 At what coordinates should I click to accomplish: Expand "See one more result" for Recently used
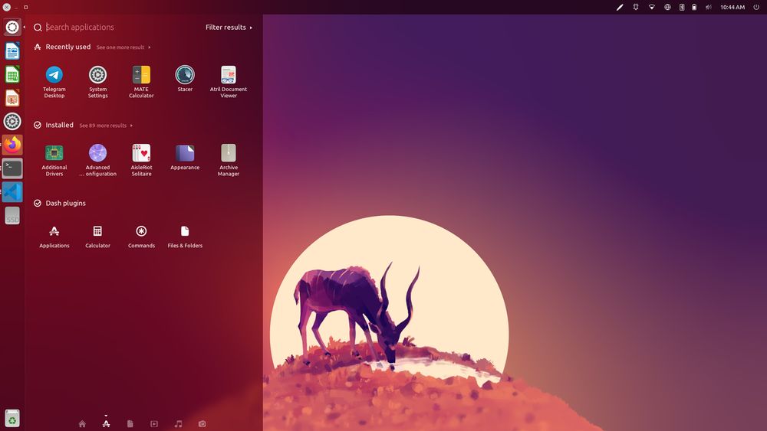point(123,47)
